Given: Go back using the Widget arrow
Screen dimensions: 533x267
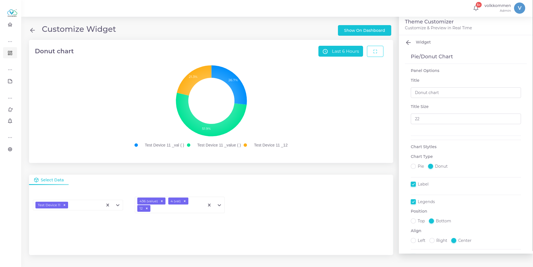Looking at the screenshot, I should pyautogui.click(x=409, y=42).
